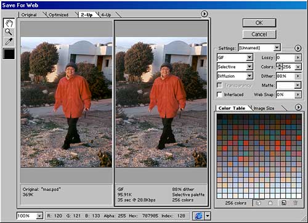Select the Zoom tool
This screenshot has height=223, width=308.
click(x=9, y=32)
